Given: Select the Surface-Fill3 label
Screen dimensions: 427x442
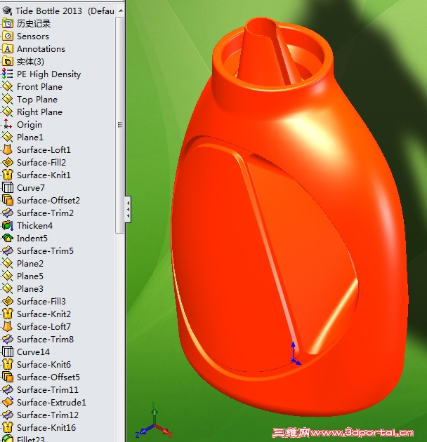Looking at the screenshot, I should click(41, 302).
